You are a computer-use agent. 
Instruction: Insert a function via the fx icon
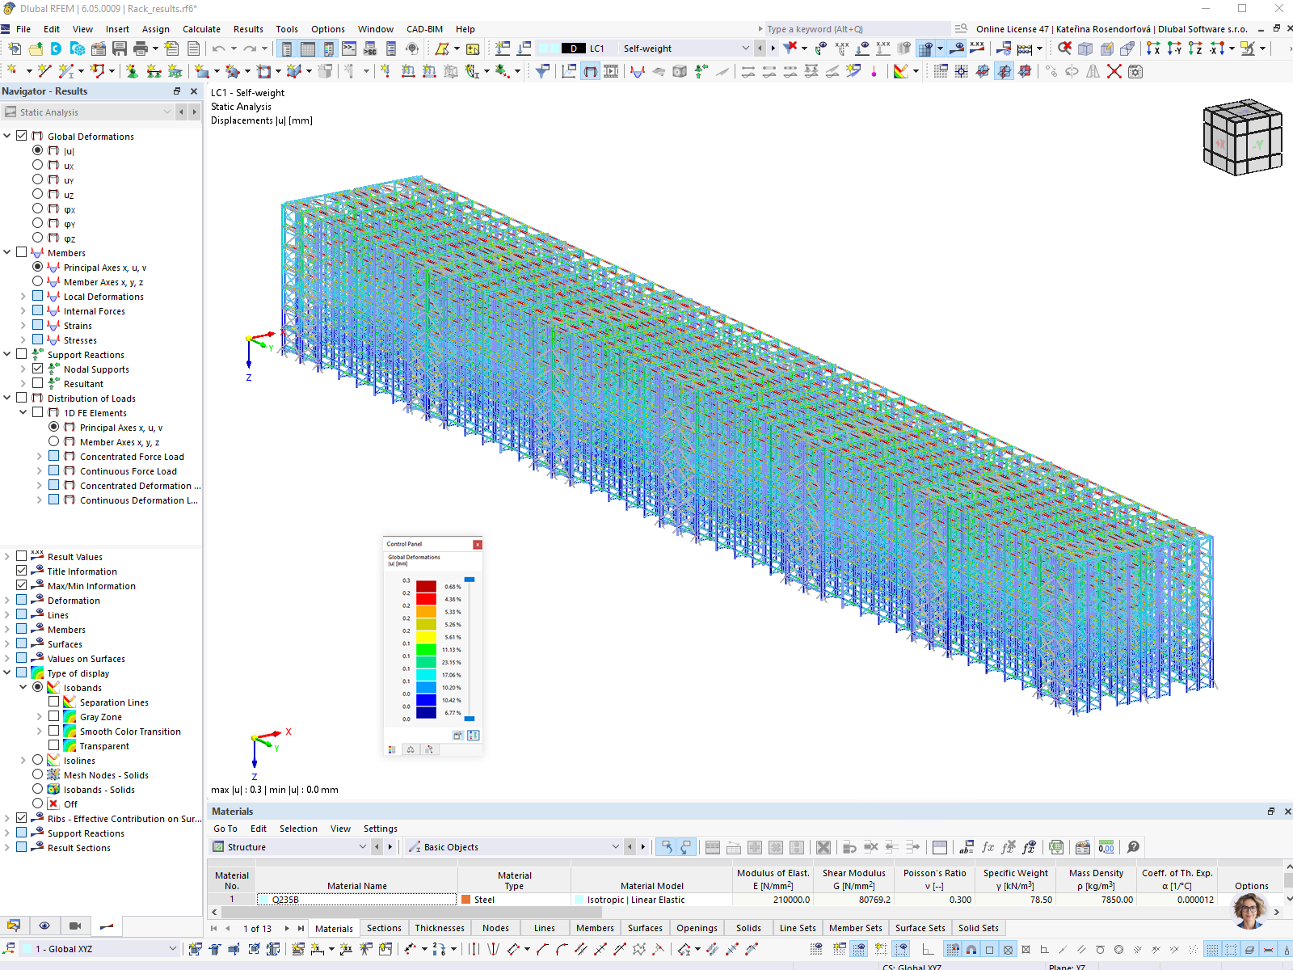987,847
